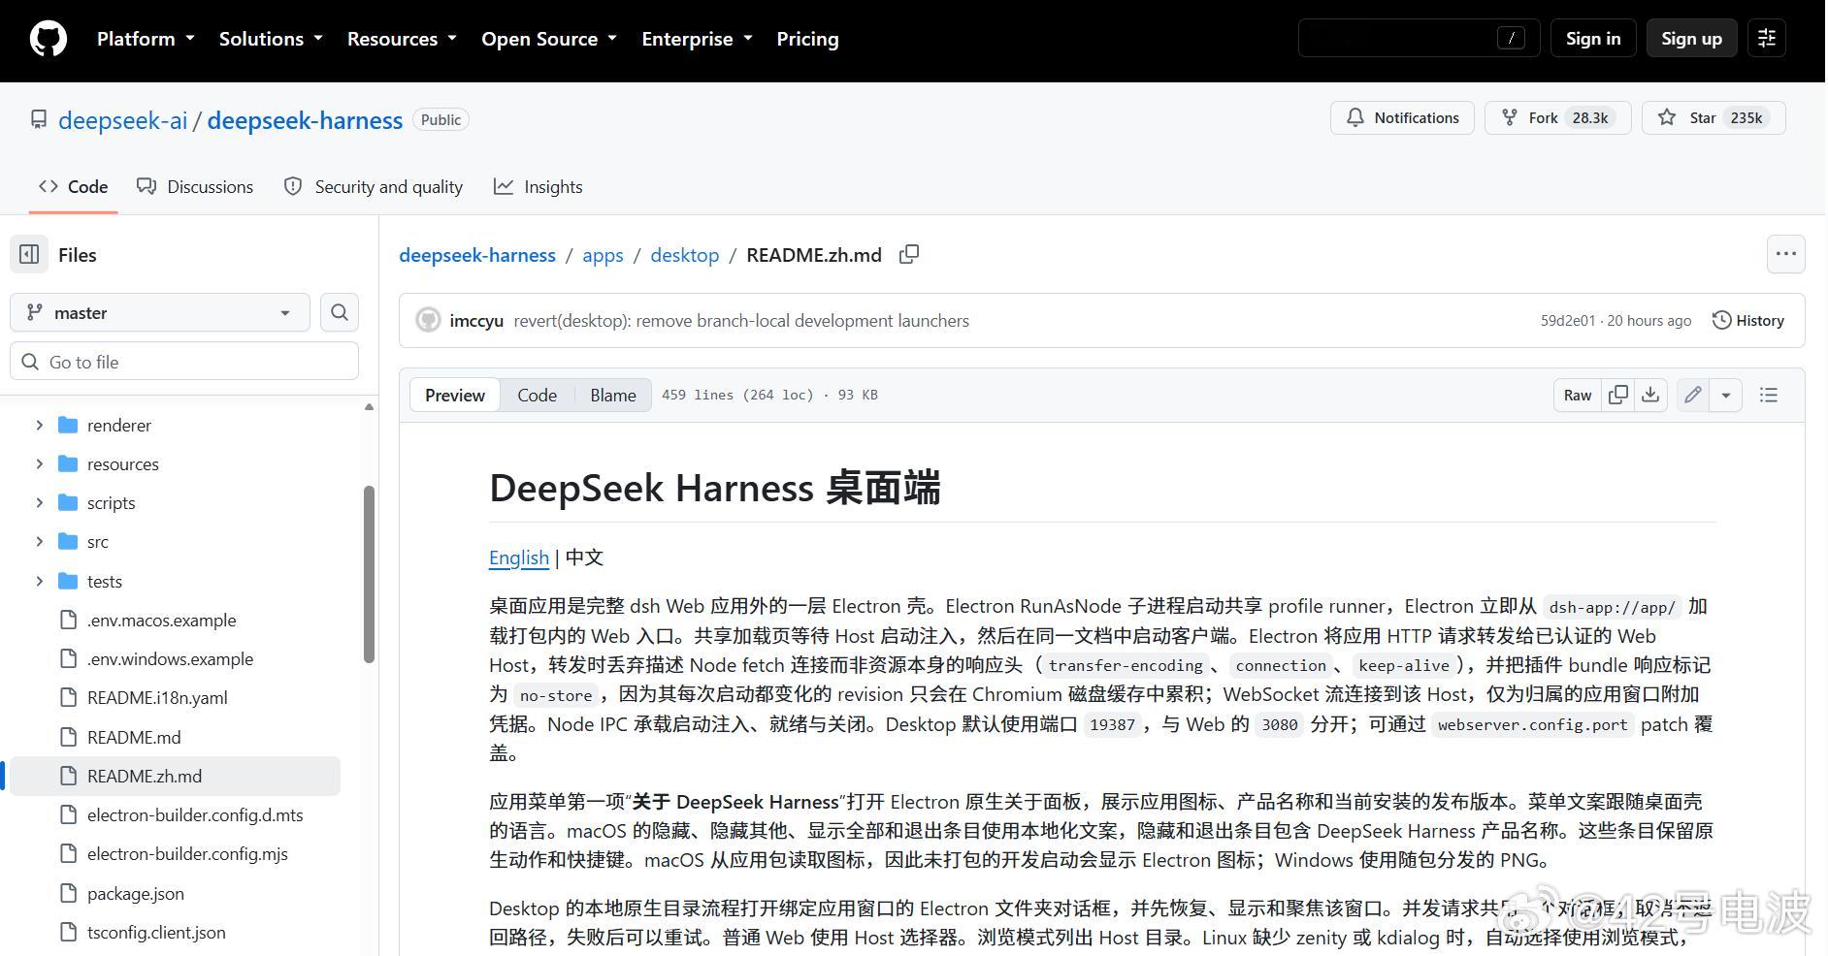
Task: Expand the resources folder
Action: [x=40, y=464]
